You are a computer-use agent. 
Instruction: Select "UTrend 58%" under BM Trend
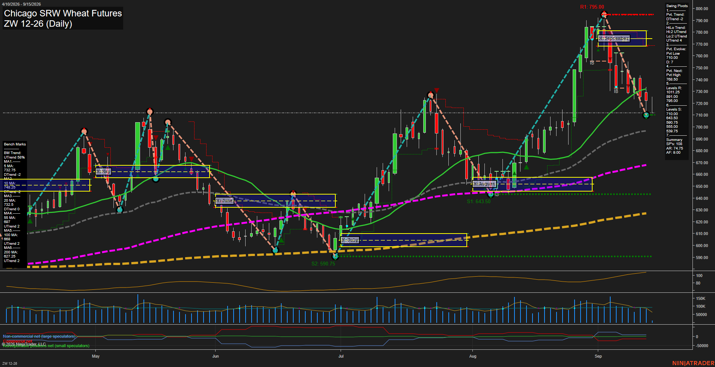coord(14,157)
